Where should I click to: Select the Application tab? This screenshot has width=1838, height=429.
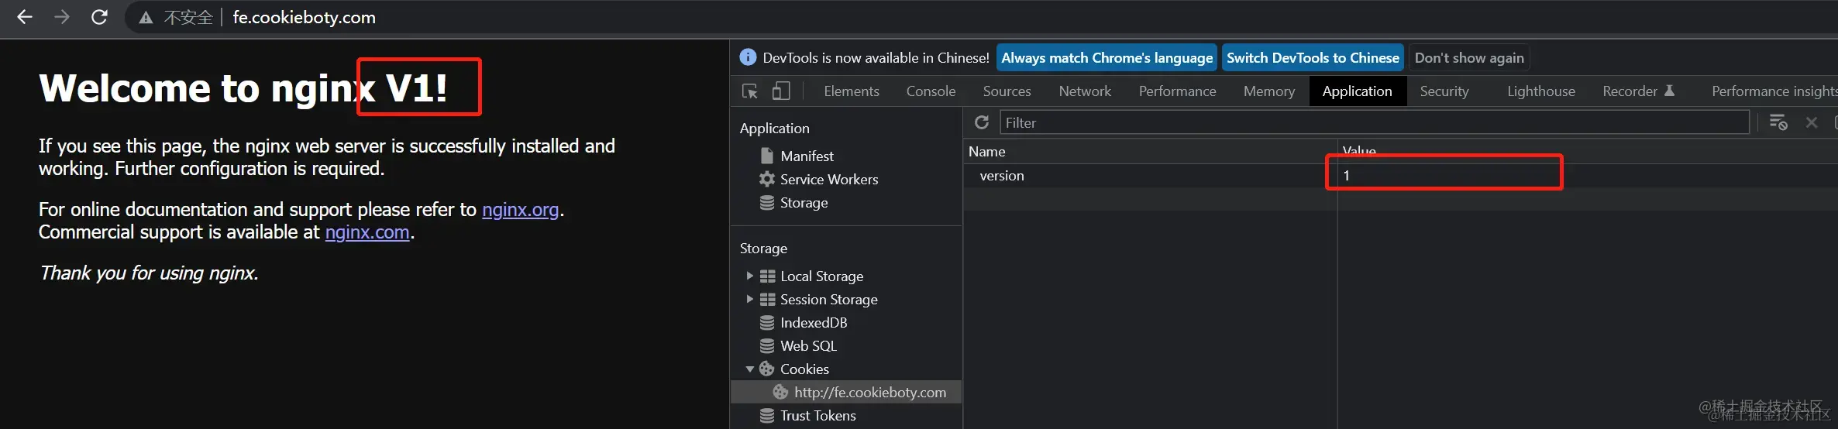[x=1357, y=91]
